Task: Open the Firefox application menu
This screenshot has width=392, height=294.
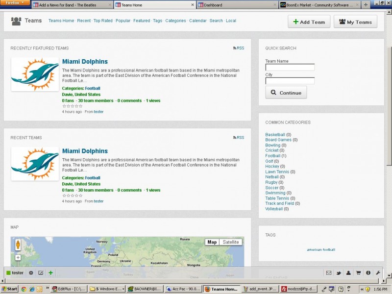Action: [15, 3]
